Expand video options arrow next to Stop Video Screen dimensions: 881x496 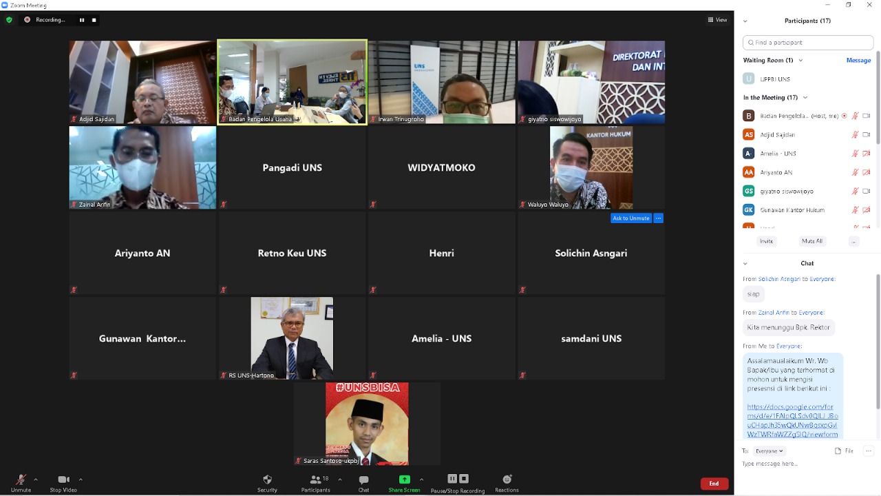[x=81, y=479]
